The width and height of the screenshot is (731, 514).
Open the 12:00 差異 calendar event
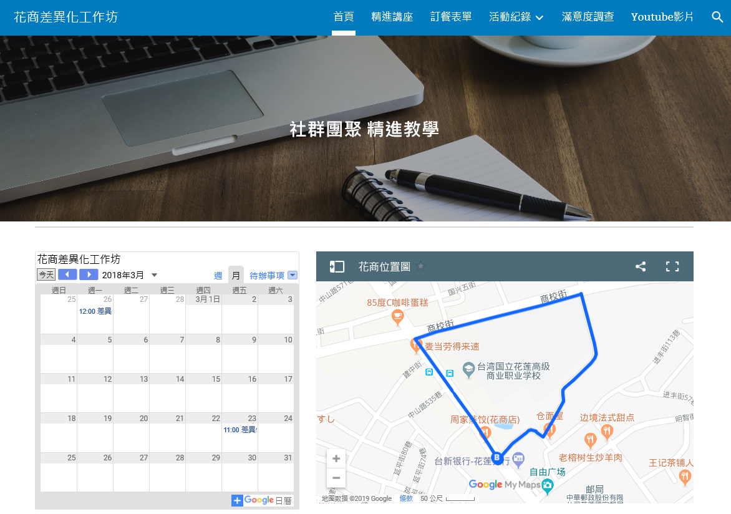pyautogui.click(x=94, y=311)
